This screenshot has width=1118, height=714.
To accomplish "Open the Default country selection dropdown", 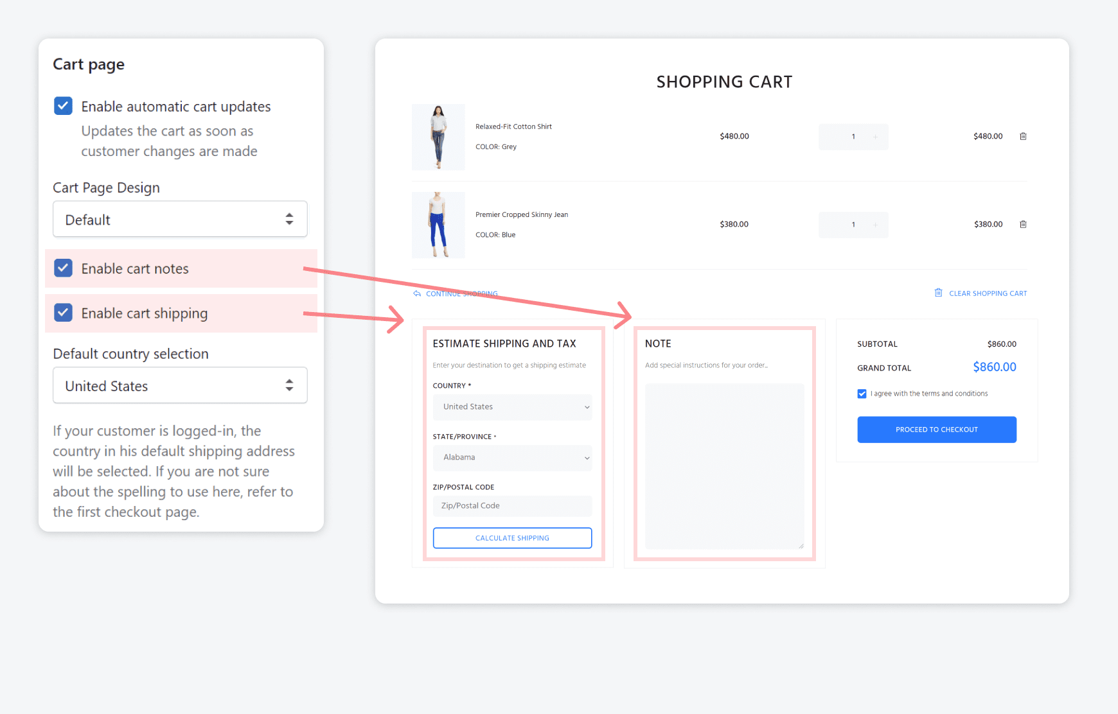I will click(x=179, y=385).
